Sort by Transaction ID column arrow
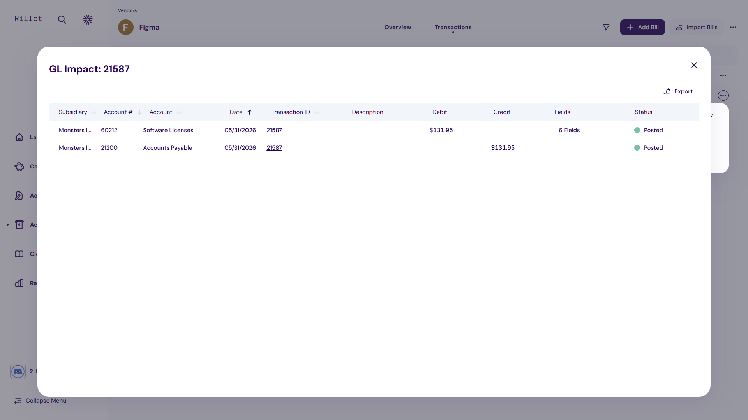This screenshot has height=420, width=748. (317, 112)
